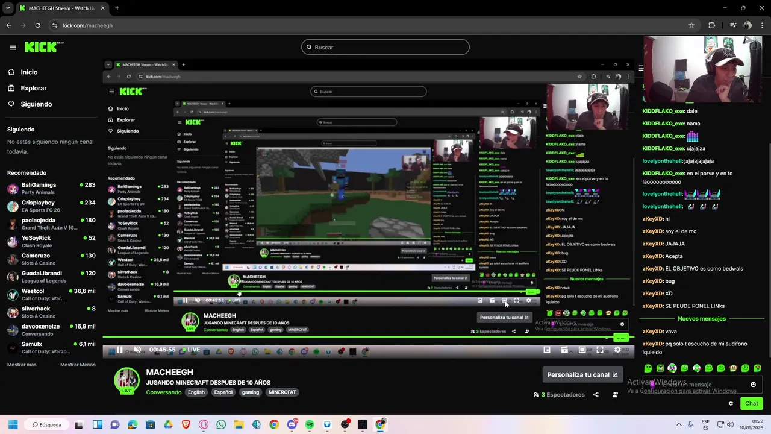This screenshot has width=771, height=434.
Task: Open the emoji picker in chat input
Action: coord(753,385)
